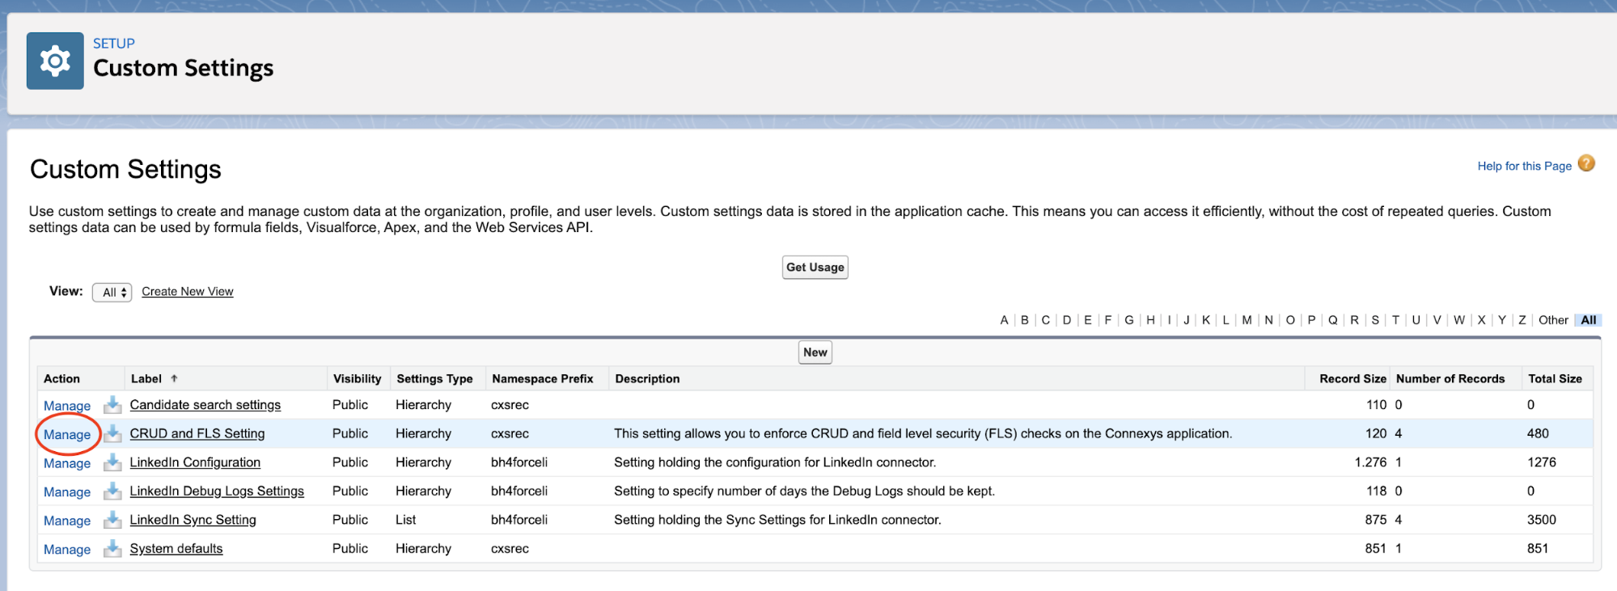Click the Setup gear icon
1617x591 pixels.
55,61
